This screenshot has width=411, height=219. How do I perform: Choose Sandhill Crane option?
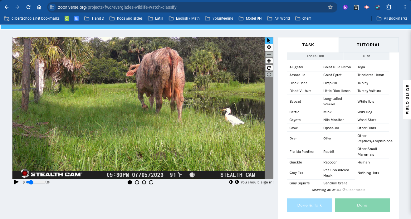(x=338, y=183)
